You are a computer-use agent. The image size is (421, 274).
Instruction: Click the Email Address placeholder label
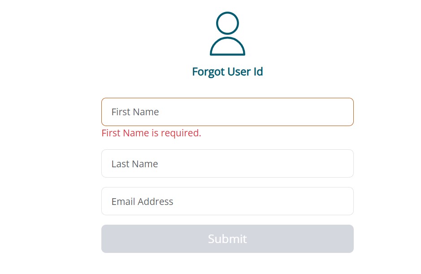(x=142, y=201)
